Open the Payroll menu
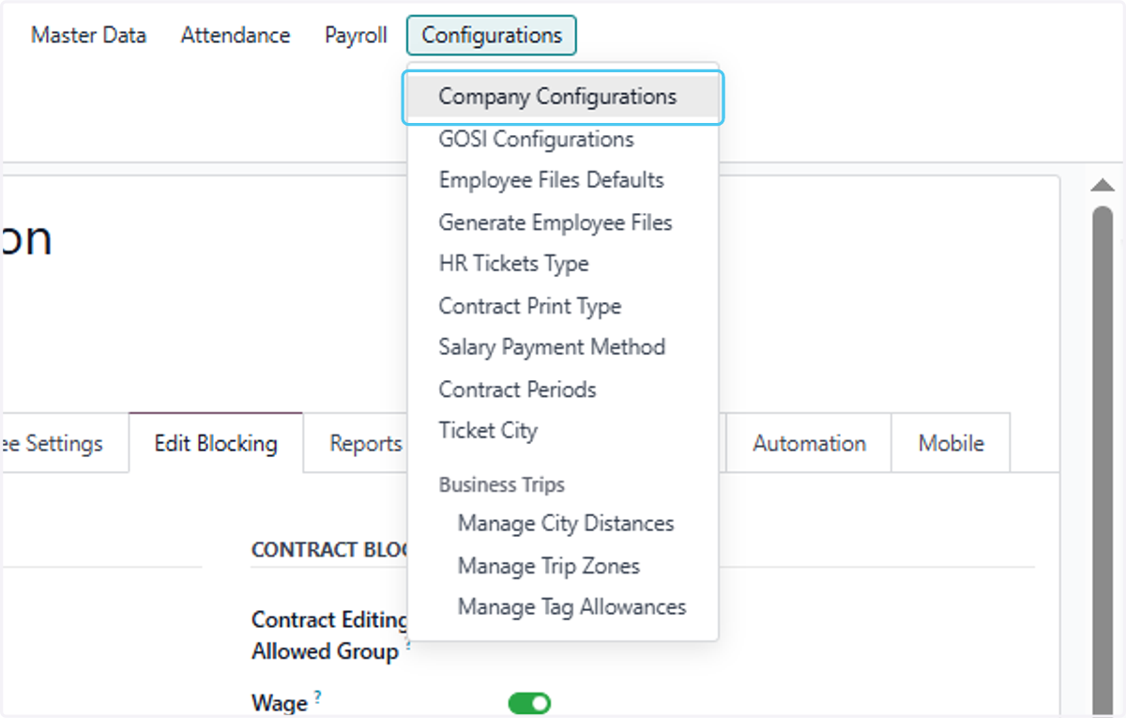The height and width of the screenshot is (718, 1126). click(356, 36)
